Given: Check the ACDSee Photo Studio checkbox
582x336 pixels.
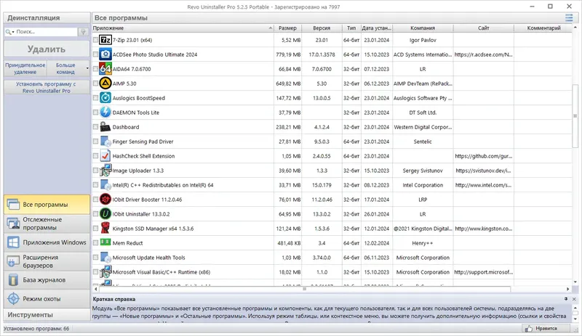Looking at the screenshot, I should click(95, 54).
